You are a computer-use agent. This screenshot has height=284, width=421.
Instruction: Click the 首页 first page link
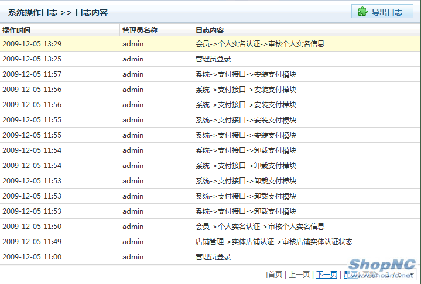point(275,274)
